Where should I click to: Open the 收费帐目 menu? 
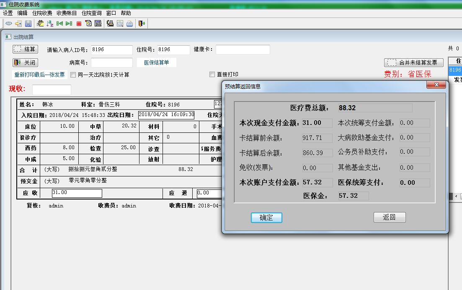[x=67, y=13]
